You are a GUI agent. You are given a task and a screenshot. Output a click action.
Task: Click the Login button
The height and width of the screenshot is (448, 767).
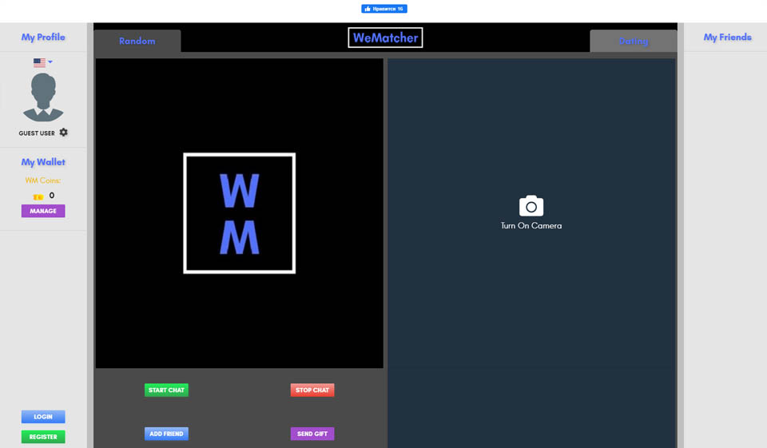pyautogui.click(x=43, y=417)
